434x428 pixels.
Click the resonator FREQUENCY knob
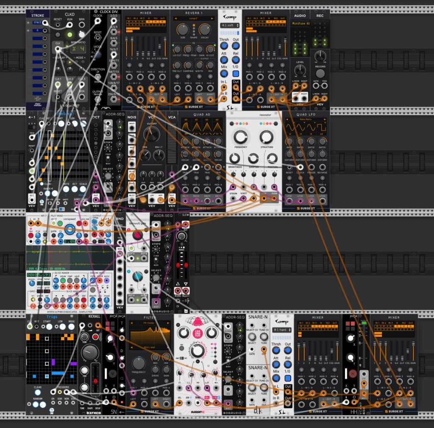coord(241,137)
